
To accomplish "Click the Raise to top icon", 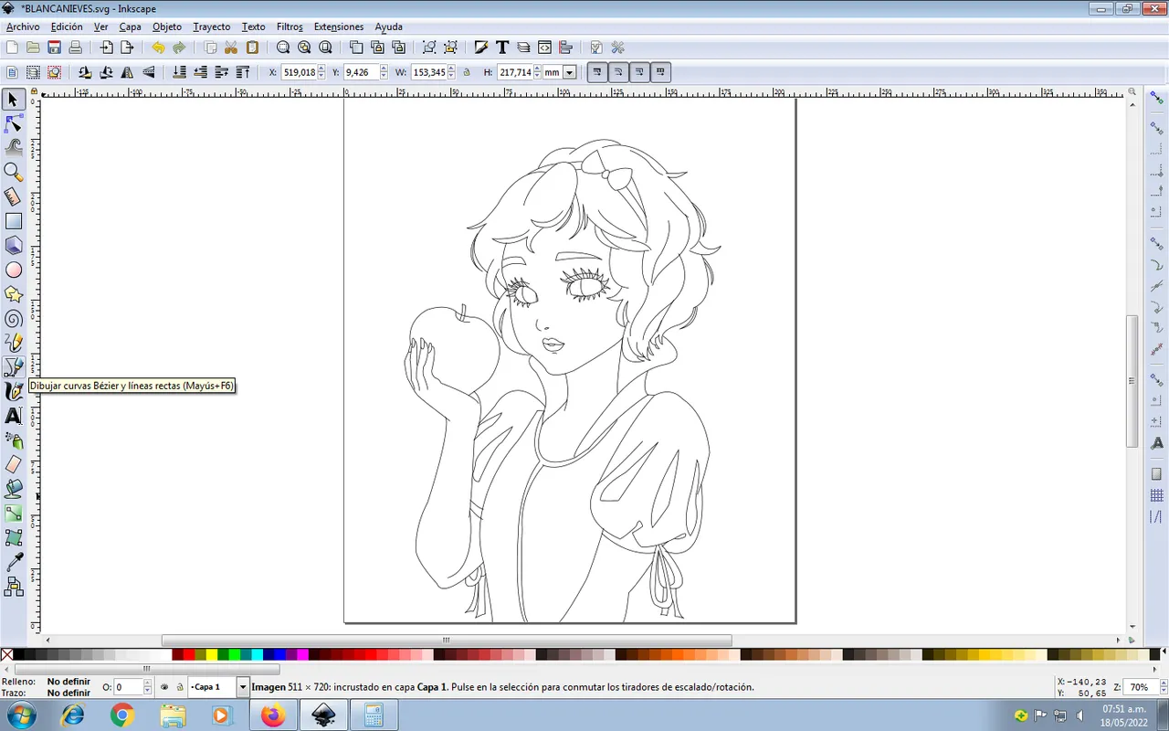I will point(243,72).
